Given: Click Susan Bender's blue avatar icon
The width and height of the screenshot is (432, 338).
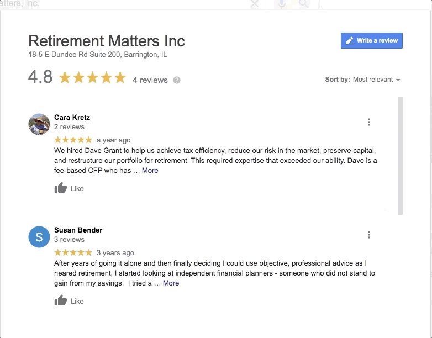Looking at the screenshot, I should [39, 237].
